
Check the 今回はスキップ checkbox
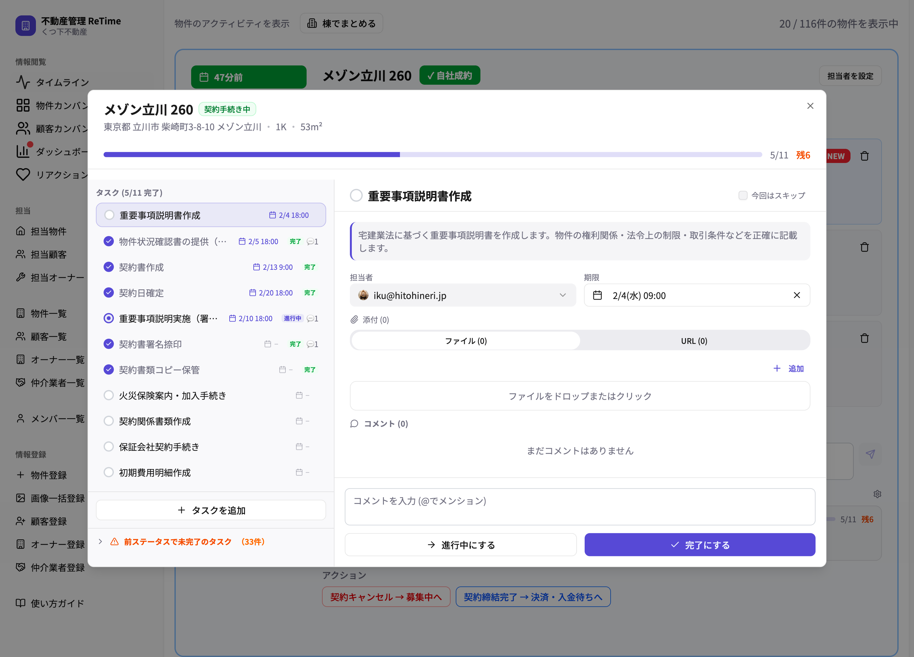742,195
